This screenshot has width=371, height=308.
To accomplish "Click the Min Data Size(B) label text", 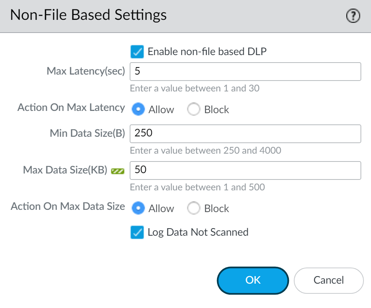I will [87, 133].
